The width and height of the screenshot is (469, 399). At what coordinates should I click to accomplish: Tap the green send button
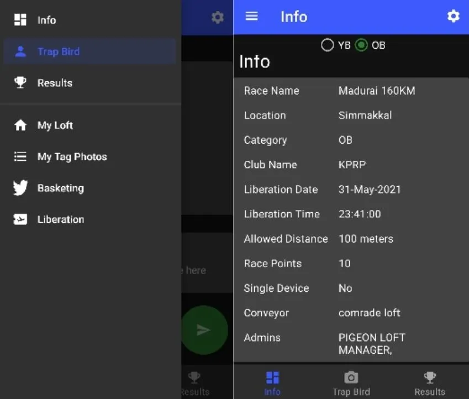[204, 329]
